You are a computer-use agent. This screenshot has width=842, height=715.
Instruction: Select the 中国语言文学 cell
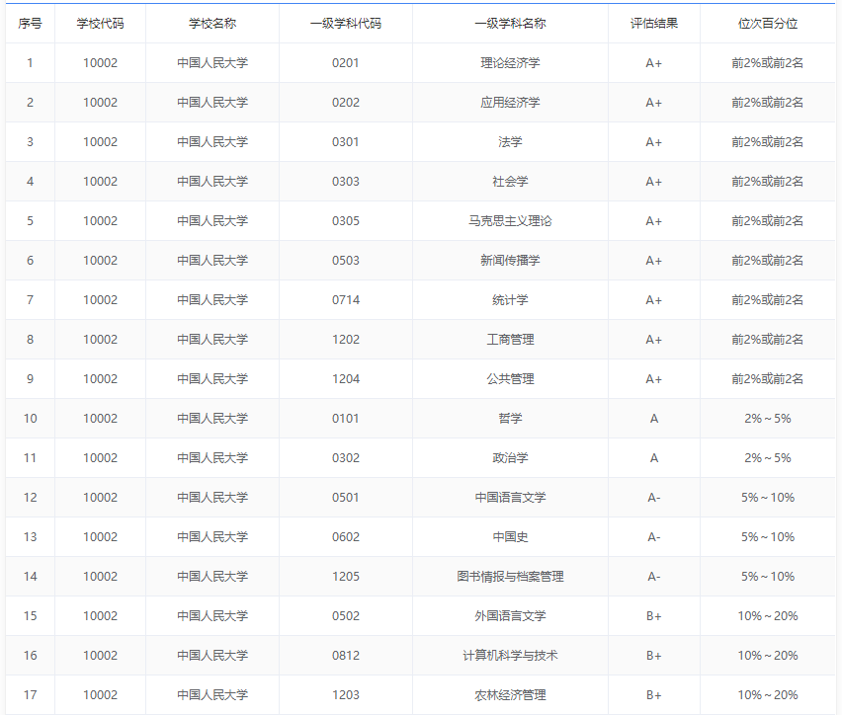tap(510, 497)
